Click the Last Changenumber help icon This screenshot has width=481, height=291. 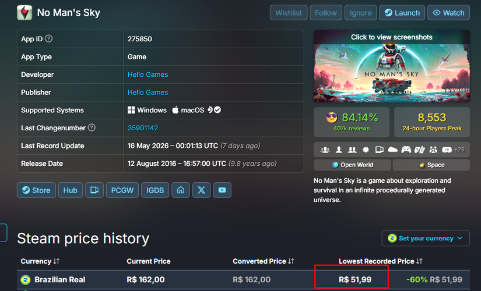tap(92, 127)
